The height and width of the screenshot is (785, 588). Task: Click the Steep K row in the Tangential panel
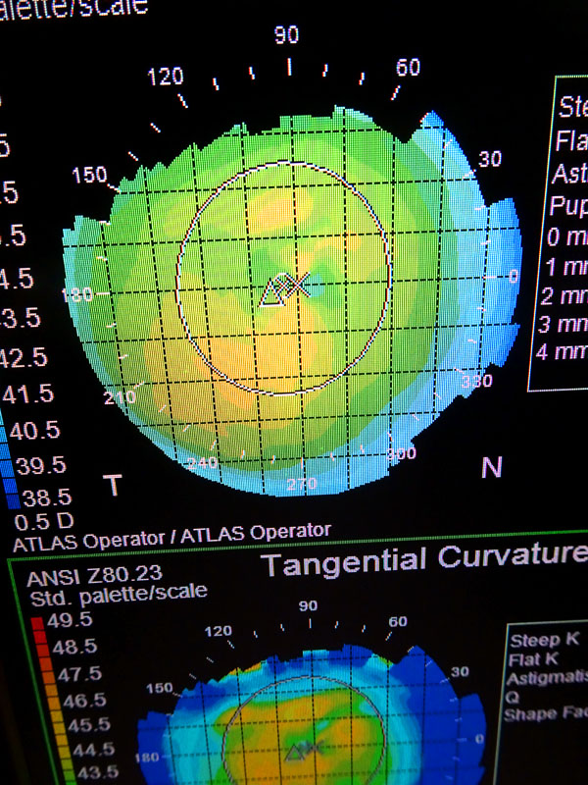point(545,640)
